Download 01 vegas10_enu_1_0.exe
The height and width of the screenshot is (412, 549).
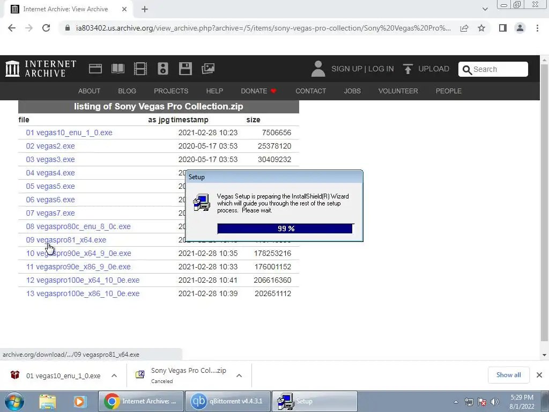pos(69,133)
